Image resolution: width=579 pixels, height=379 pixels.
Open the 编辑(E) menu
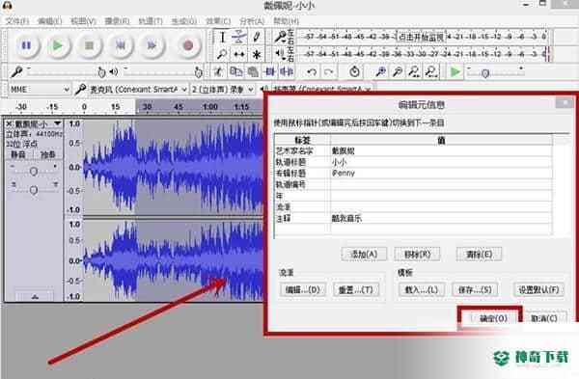50,21
